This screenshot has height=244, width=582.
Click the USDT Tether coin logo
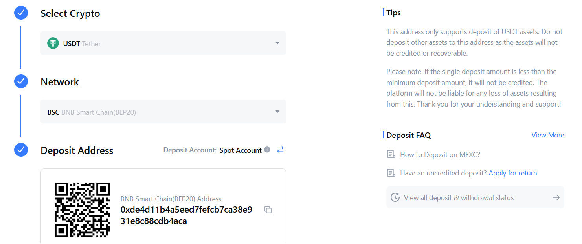[53, 43]
